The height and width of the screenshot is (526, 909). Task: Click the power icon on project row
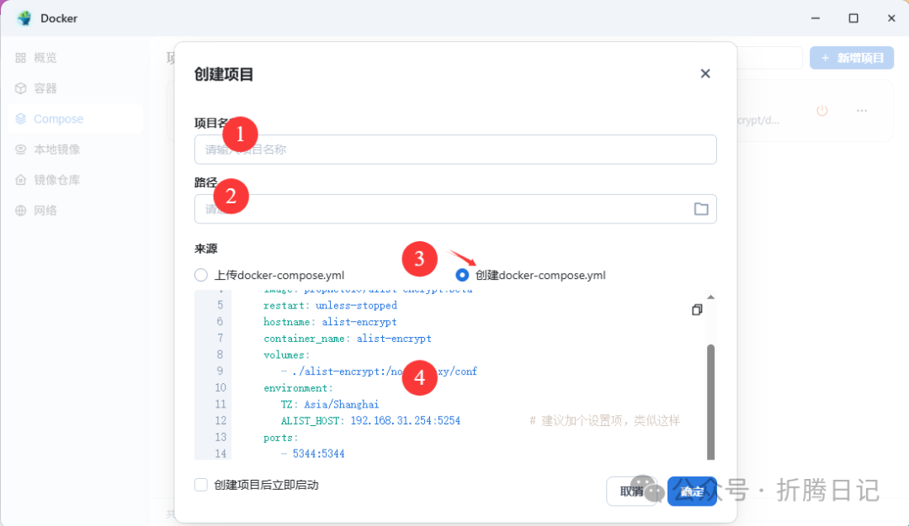[822, 111]
